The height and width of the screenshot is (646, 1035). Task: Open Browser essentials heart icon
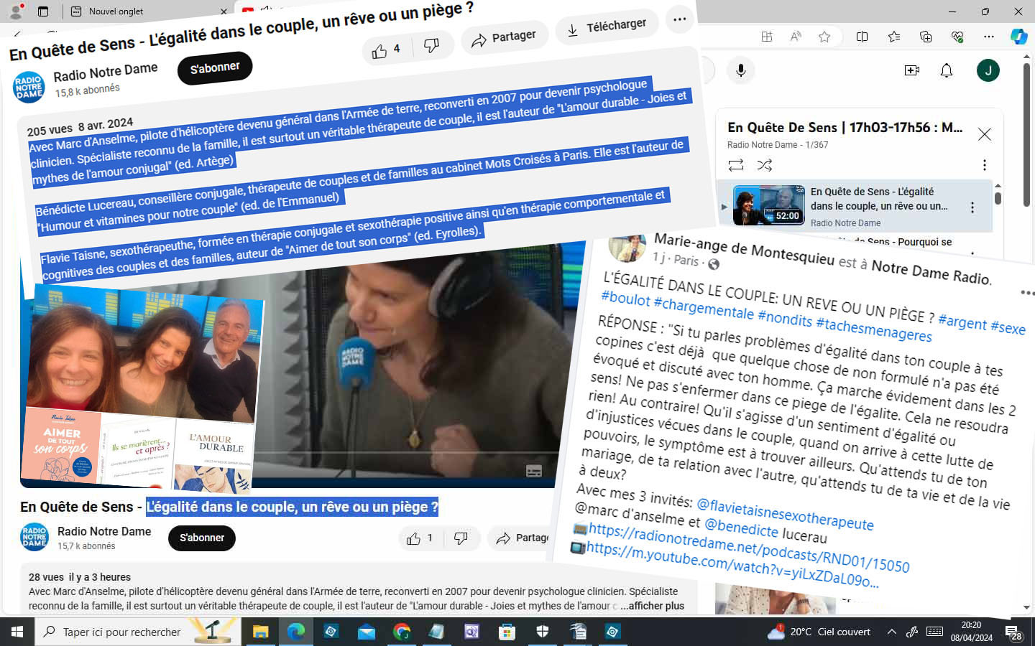click(x=957, y=37)
